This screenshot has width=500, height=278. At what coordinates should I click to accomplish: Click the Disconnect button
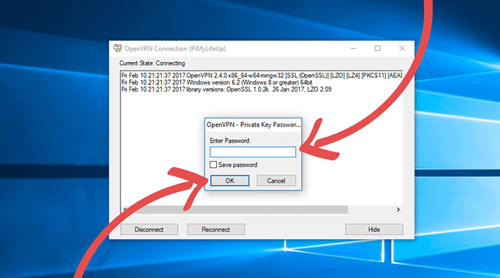(x=149, y=230)
